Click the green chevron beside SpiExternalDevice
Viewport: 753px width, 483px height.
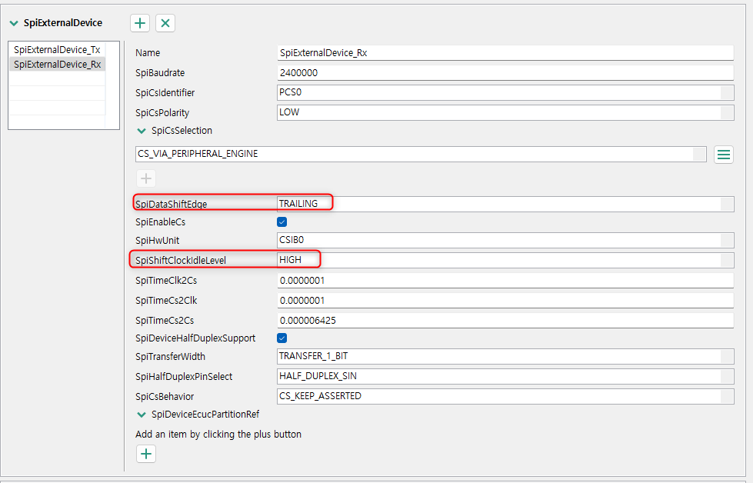click(x=12, y=23)
